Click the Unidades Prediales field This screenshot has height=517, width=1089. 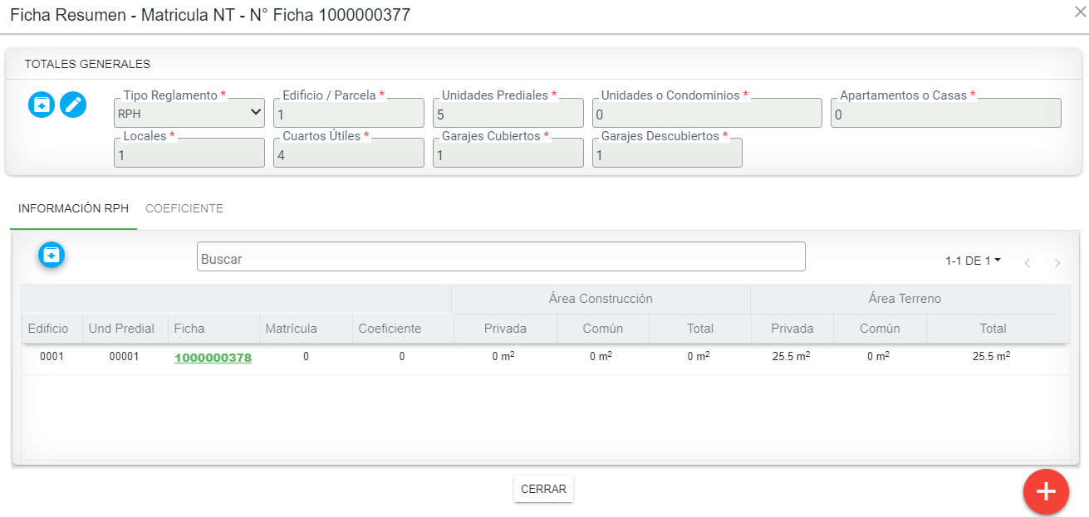[508, 115]
